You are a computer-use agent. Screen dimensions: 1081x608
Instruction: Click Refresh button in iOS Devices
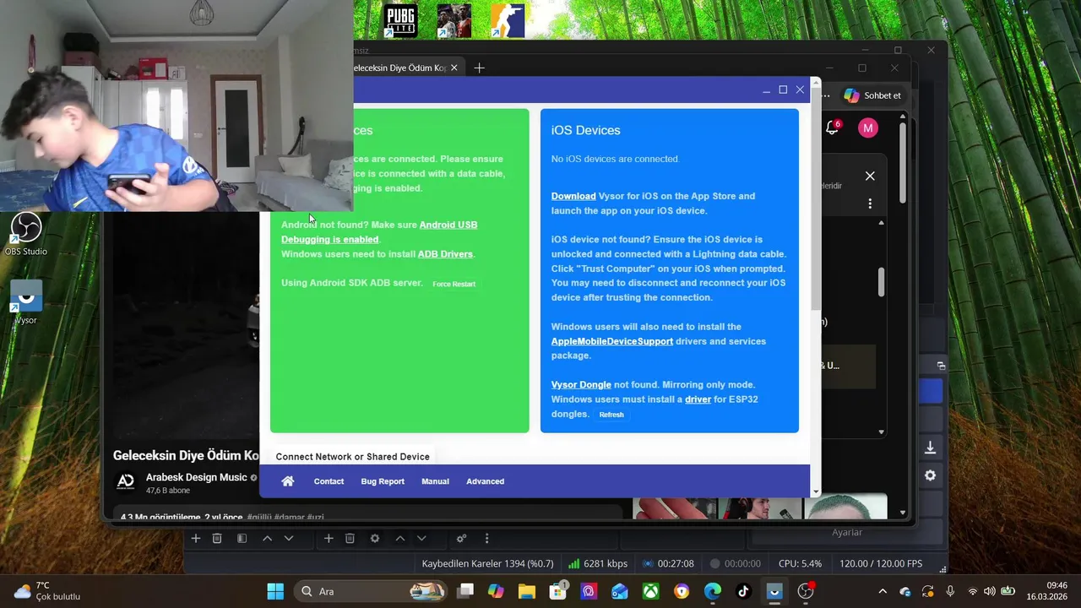(x=611, y=415)
